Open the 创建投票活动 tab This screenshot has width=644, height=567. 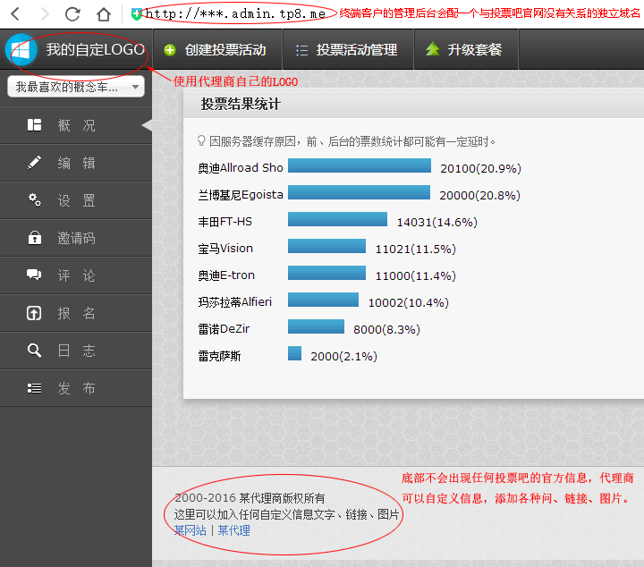click(216, 50)
